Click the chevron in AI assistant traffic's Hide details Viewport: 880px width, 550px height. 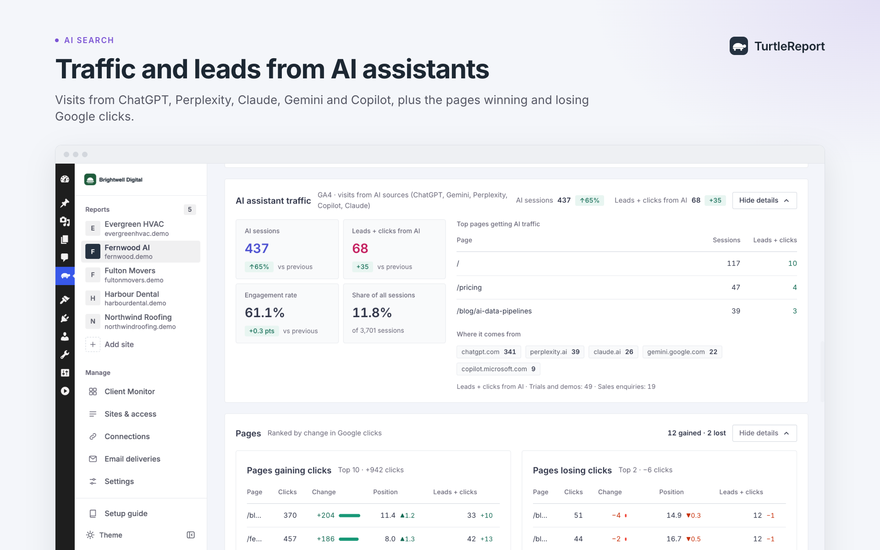(x=786, y=200)
